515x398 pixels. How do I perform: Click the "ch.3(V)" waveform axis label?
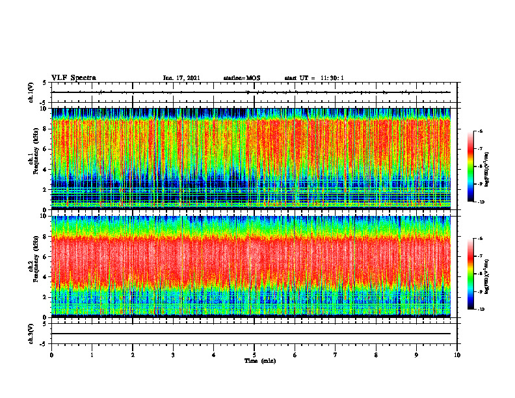pos(31,334)
